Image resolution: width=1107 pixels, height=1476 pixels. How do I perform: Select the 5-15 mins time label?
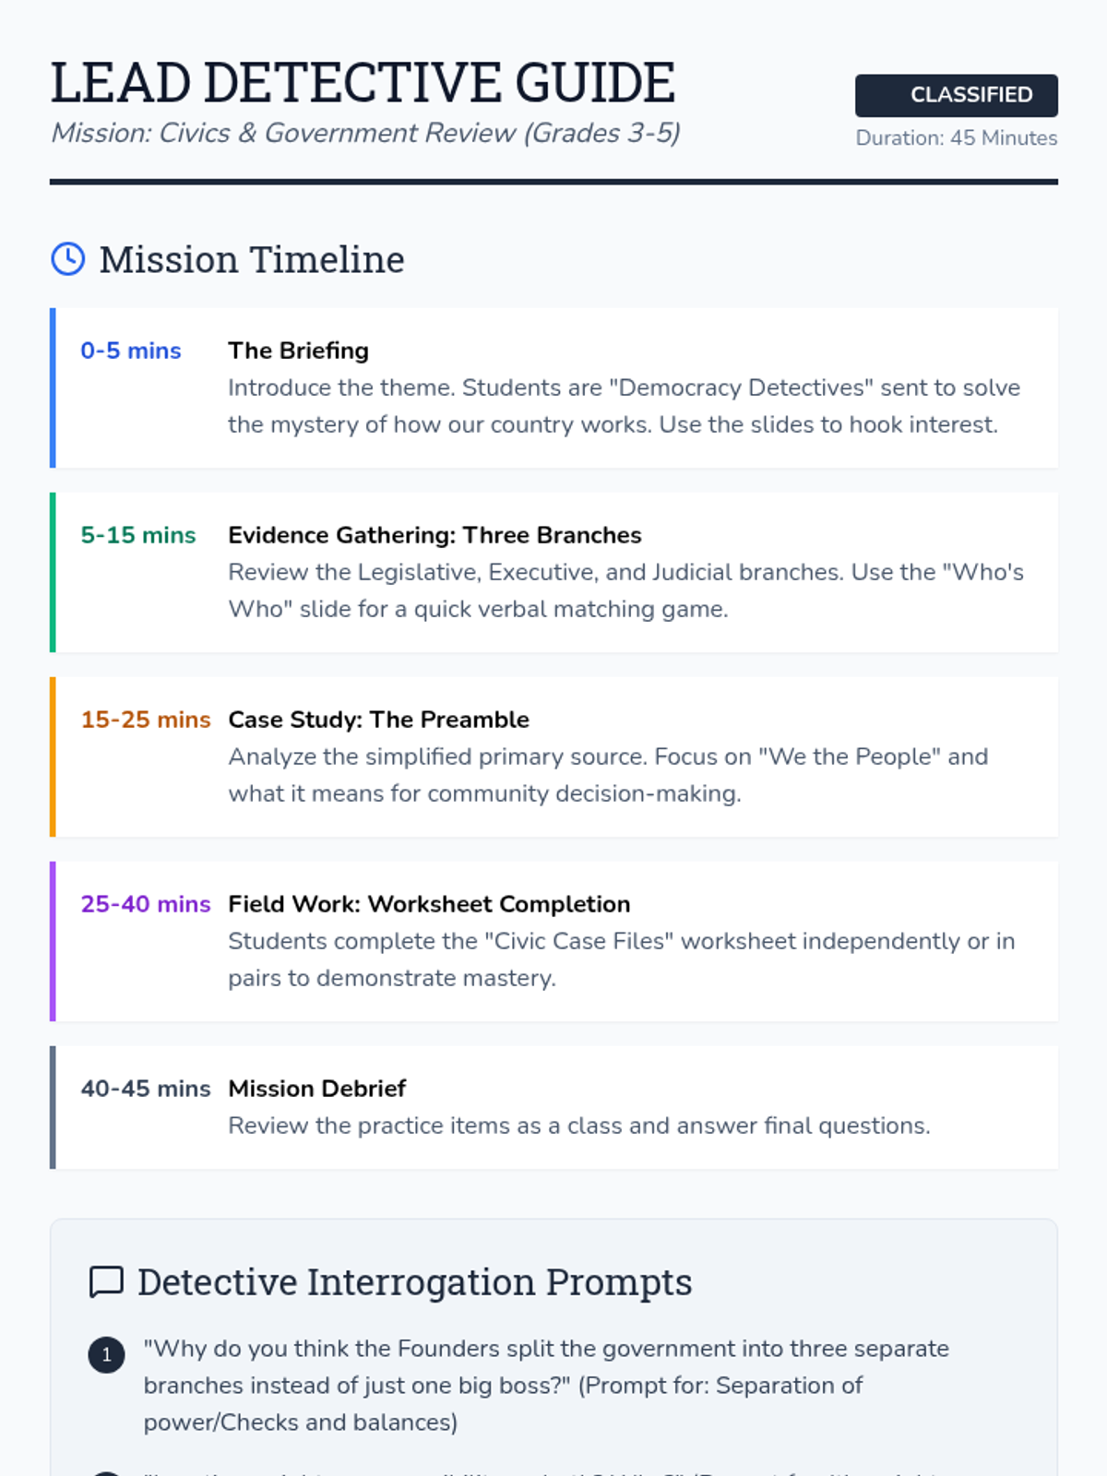pos(138,535)
